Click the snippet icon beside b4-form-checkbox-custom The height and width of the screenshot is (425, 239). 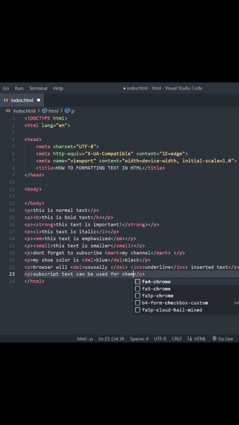pyautogui.click(x=137, y=303)
